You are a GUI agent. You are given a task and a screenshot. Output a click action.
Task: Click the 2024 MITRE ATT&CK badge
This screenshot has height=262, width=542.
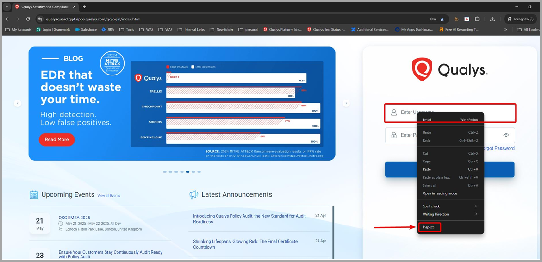[112, 62]
